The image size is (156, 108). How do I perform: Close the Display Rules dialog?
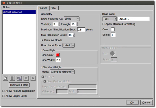coord(4,3)
